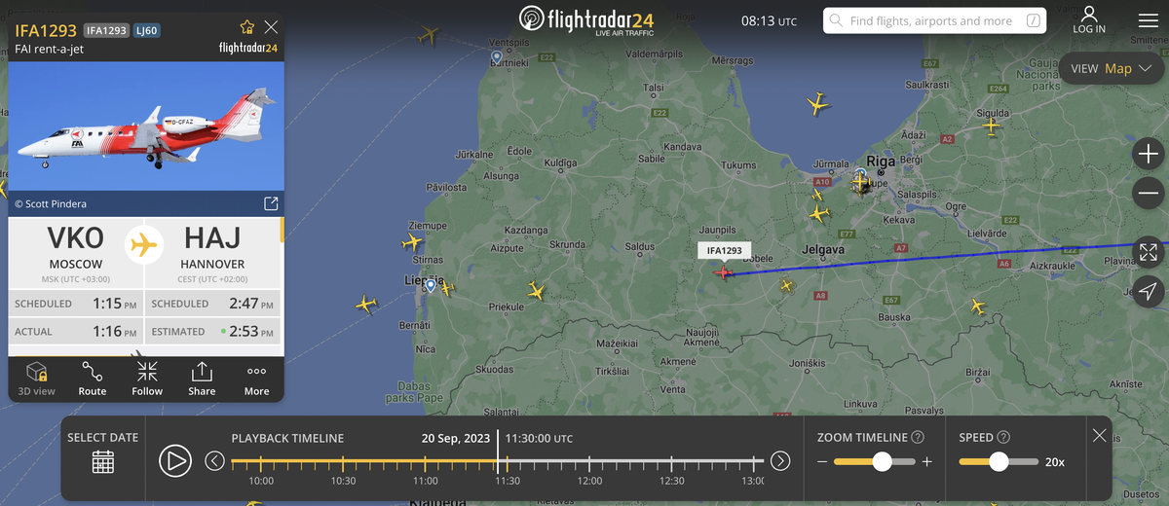Viewport: 1169px width, 506px height.
Task: Open the VIEW Map dropdown
Action: (1112, 68)
